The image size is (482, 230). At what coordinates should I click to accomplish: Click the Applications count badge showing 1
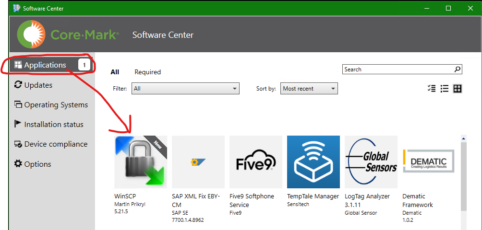pyautogui.click(x=84, y=65)
